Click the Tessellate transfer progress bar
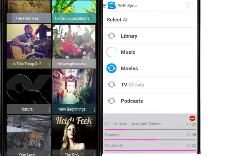The image size is (226, 156). (x=150, y=140)
